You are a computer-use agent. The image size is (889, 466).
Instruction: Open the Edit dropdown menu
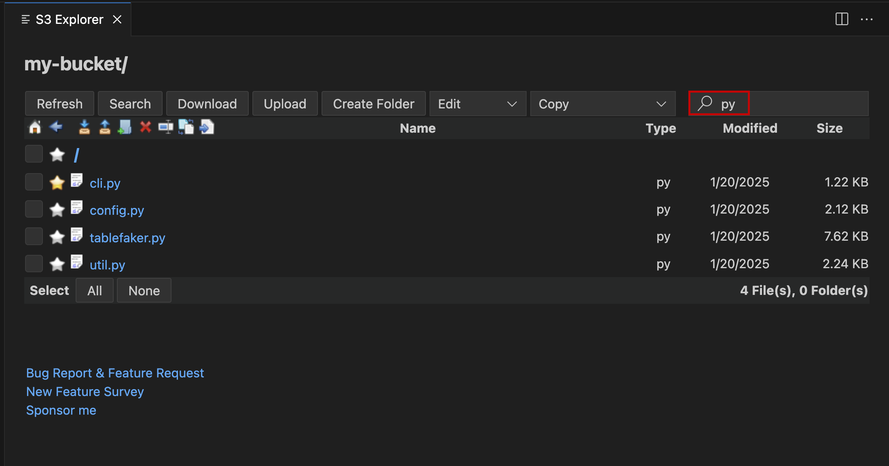pyautogui.click(x=477, y=104)
